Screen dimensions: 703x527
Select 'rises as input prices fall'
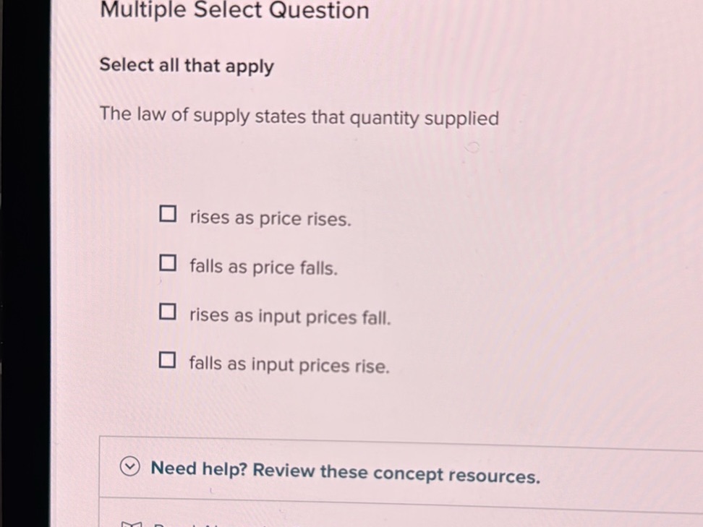[167, 311]
